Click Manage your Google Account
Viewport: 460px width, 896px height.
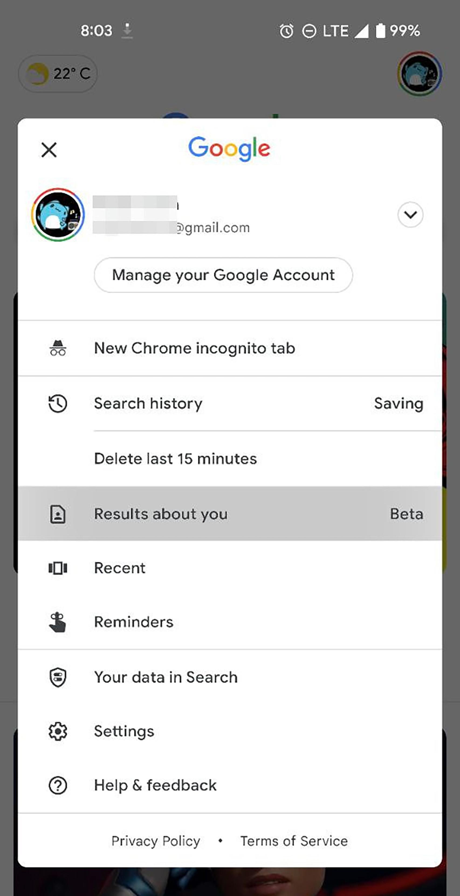point(223,275)
